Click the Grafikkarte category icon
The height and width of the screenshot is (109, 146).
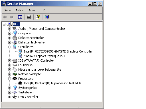pyautogui.click(x=15, y=47)
